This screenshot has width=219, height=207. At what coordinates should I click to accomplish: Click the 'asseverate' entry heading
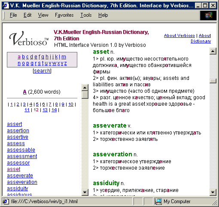tap(109, 125)
